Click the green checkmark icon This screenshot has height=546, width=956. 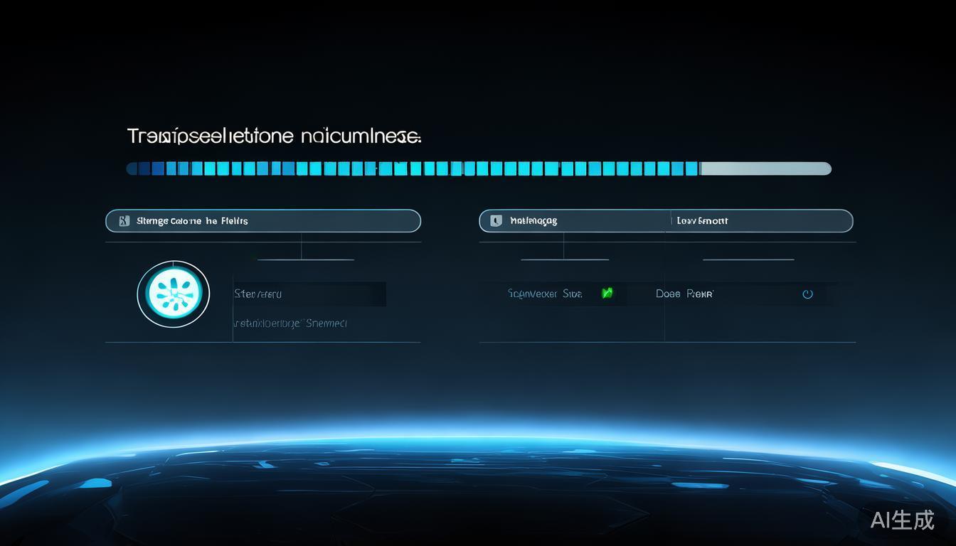pyautogui.click(x=607, y=293)
